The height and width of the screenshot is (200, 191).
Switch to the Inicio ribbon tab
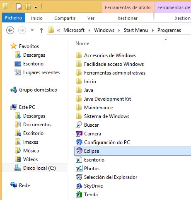37,18
